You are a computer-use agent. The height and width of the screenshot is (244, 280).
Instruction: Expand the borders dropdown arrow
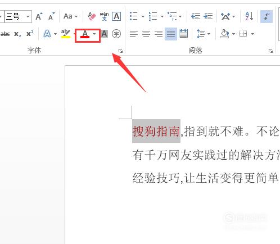252,34
